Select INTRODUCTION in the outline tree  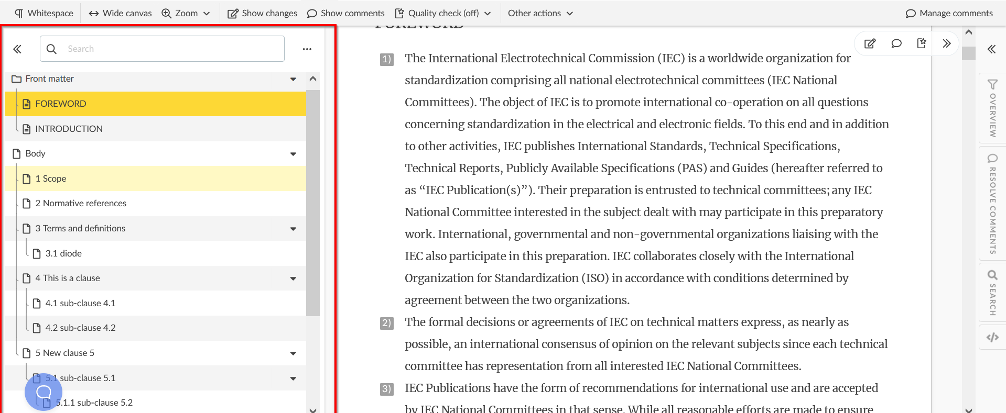point(155,129)
